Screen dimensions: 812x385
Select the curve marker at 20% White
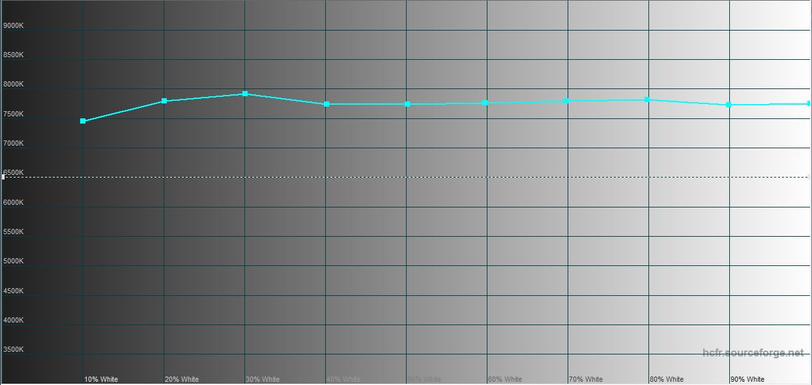click(164, 101)
